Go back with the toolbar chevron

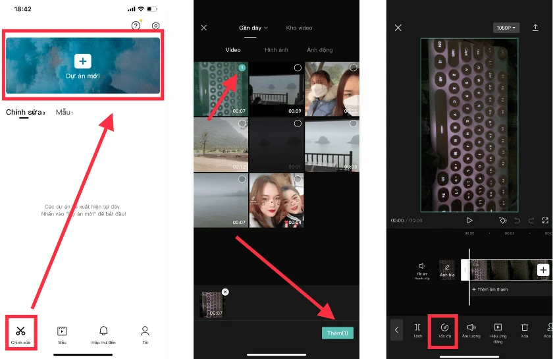coord(396,330)
